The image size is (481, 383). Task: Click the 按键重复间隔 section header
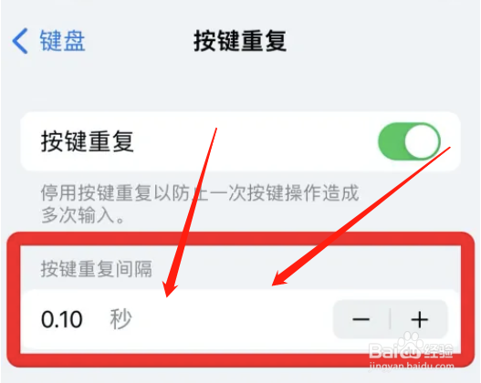(97, 269)
